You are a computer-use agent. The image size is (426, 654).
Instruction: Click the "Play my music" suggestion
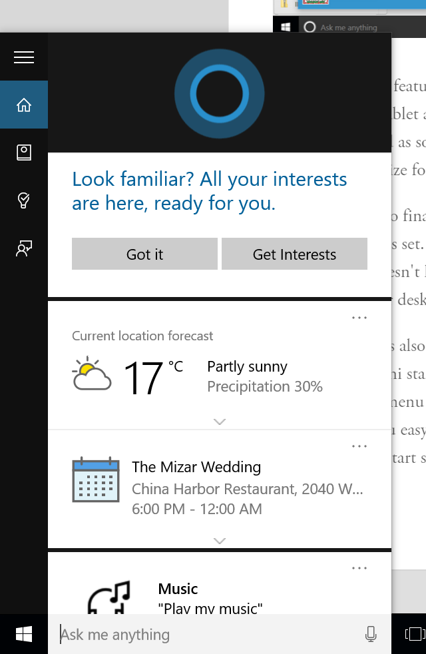pyautogui.click(x=210, y=607)
